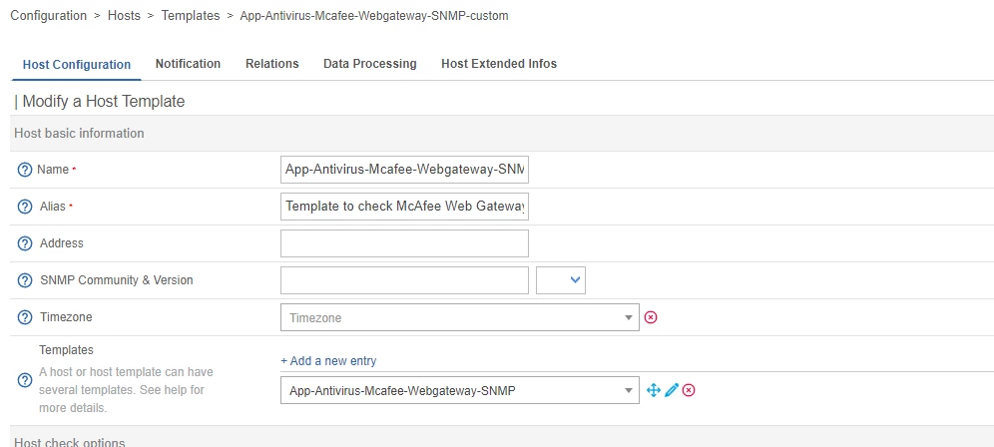994x447 pixels.
Task: Open the SNMP version dropdown
Action: (561, 280)
